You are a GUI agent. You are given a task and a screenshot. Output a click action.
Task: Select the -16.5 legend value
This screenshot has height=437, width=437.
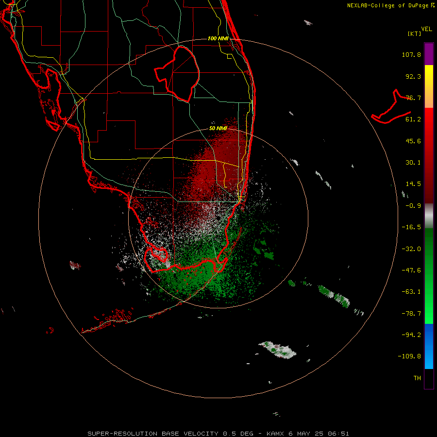coord(411,227)
